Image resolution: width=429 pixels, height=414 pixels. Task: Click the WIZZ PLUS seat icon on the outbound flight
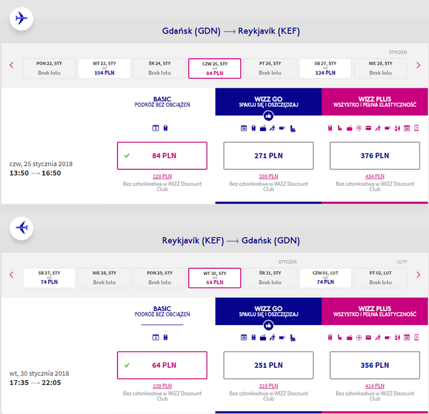[x=340, y=128]
